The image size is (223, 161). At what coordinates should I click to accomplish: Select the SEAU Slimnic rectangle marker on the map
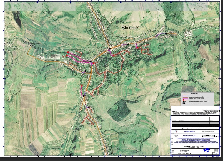[32, 46]
